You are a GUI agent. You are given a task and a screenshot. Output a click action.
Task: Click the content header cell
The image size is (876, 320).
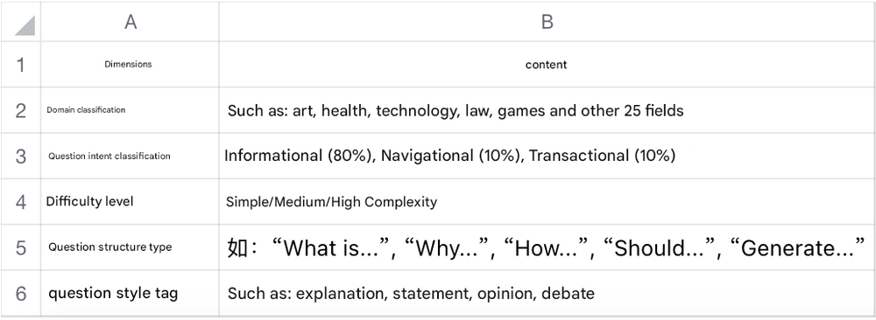(x=547, y=64)
